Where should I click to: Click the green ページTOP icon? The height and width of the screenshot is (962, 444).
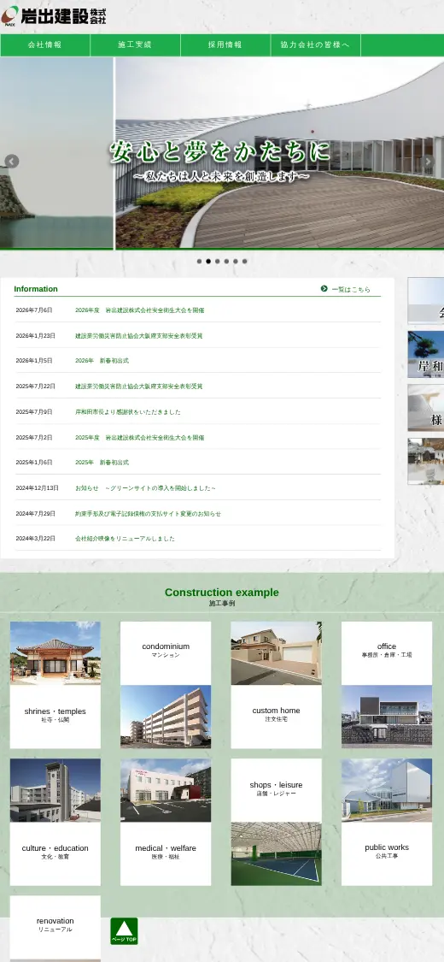click(124, 931)
